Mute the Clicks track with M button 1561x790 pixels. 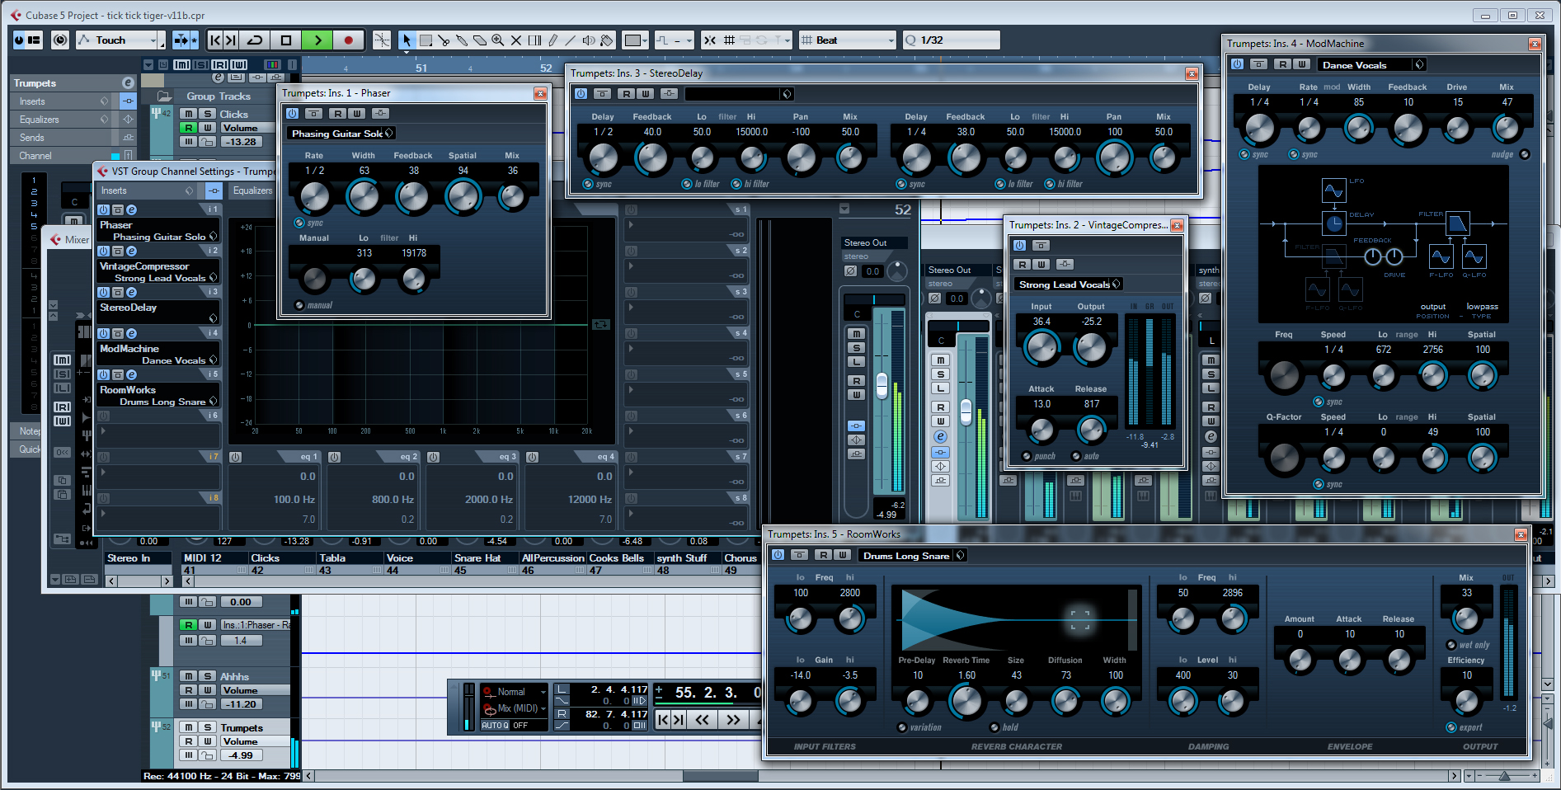click(x=189, y=114)
